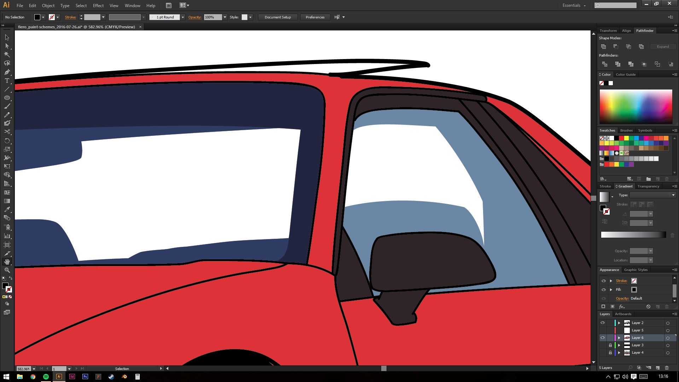Click the help search field
Screen dimensions: 679x382
[x=615, y=5]
